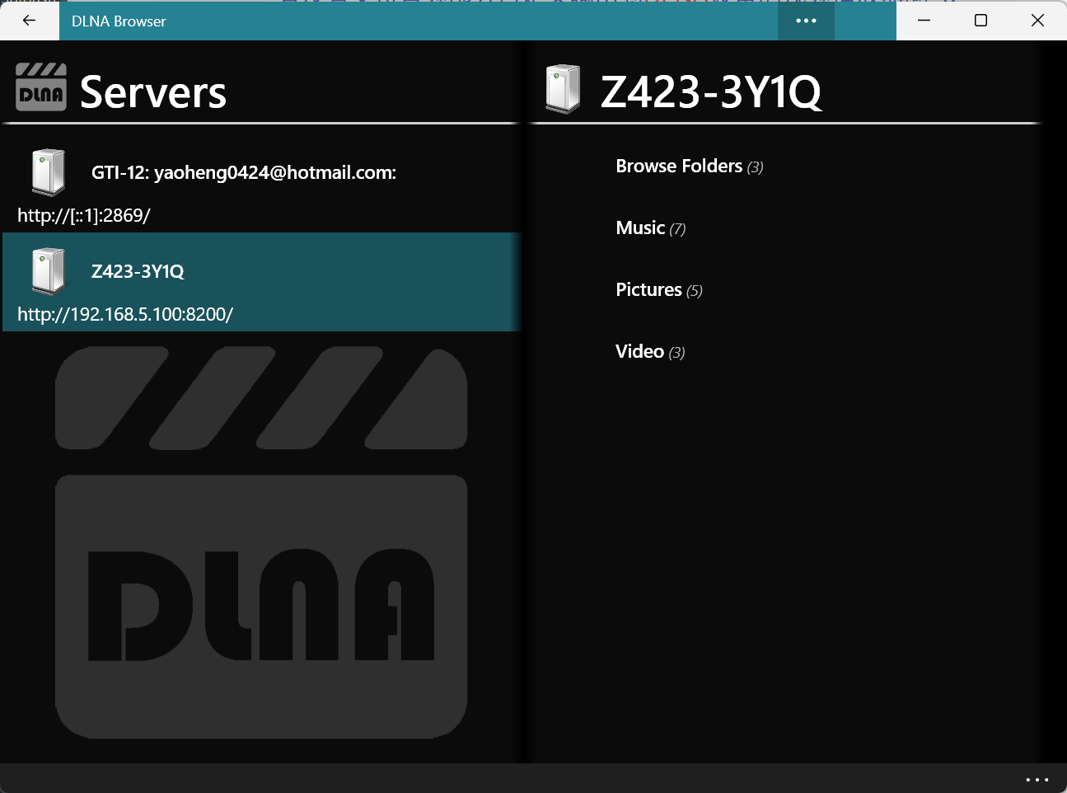Click the GTI-12 server device icon
1067x793 pixels.
(49, 172)
